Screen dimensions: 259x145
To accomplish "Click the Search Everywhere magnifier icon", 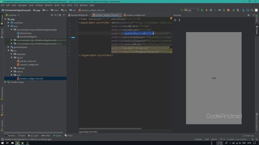I will click(x=252, y=10).
